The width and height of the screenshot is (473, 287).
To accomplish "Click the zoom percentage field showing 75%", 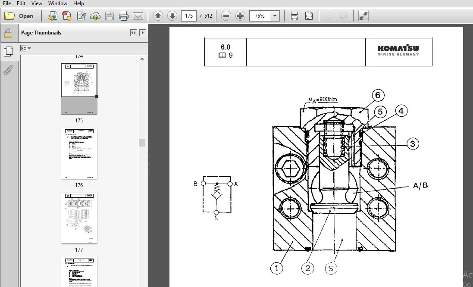I will (260, 16).
